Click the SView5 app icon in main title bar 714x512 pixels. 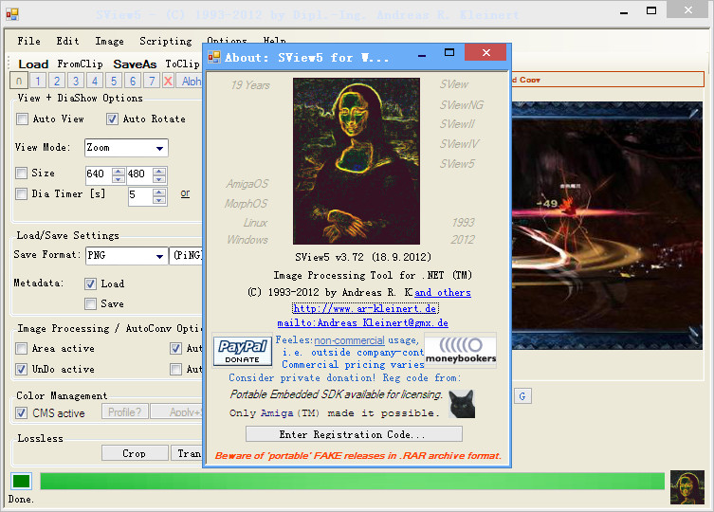tap(12, 14)
